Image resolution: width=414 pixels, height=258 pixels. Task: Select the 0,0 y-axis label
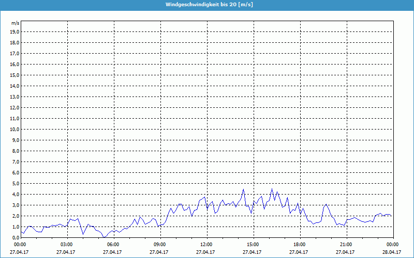[16, 237]
